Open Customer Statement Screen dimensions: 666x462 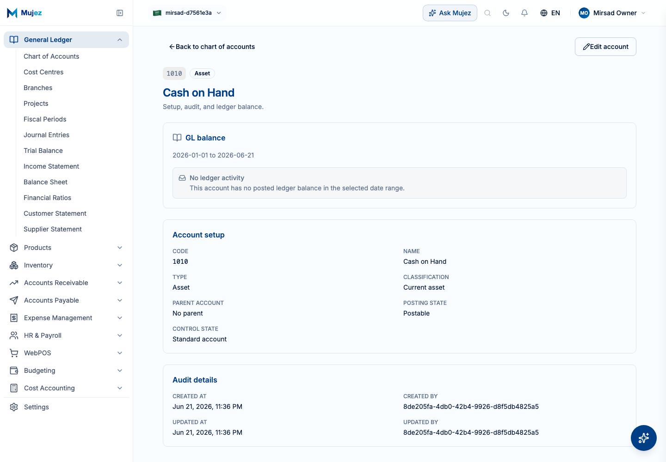pyautogui.click(x=55, y=213)
